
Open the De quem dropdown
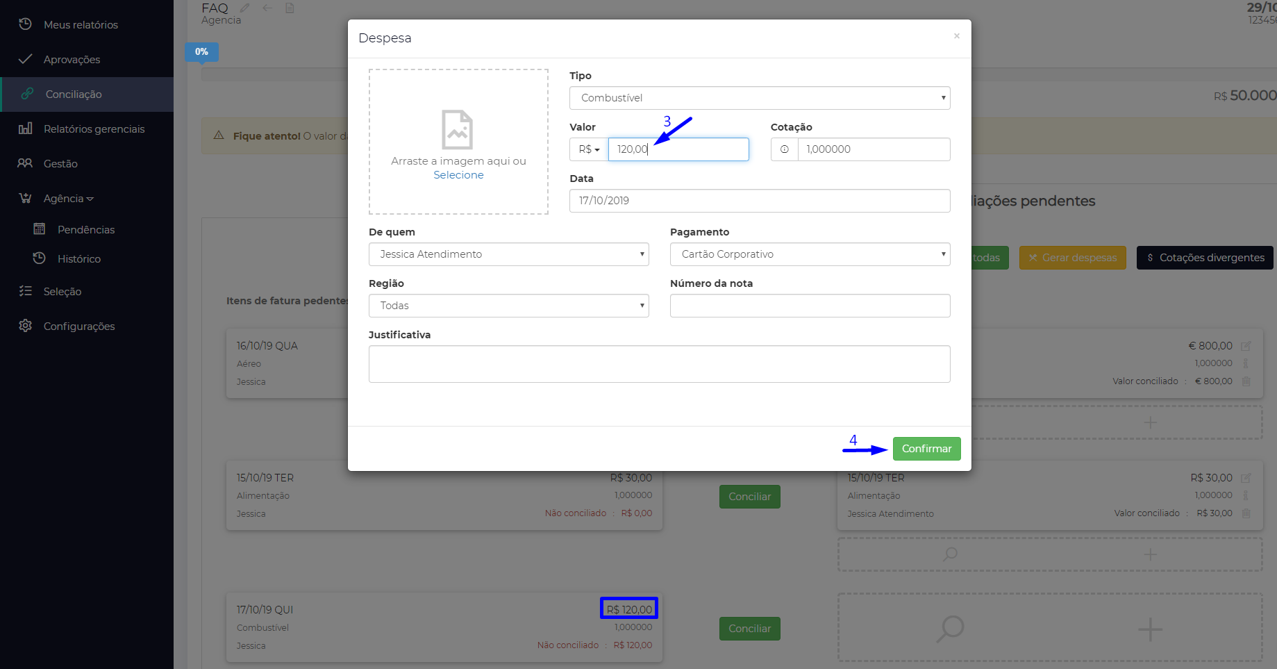click(x=508, y=254)
